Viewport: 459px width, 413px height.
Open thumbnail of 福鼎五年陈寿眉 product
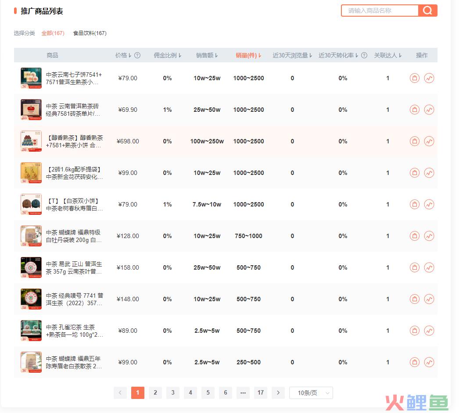(31, 363)
